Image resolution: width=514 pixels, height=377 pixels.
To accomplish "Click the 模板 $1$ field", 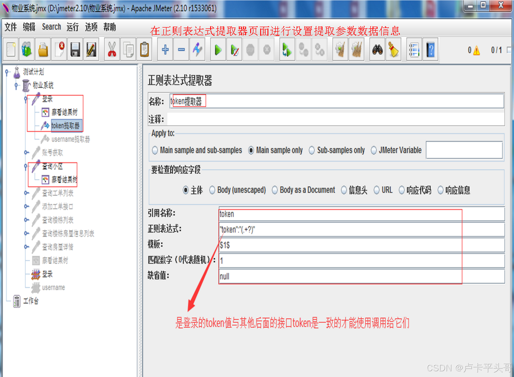I will (x=361, y=245).
